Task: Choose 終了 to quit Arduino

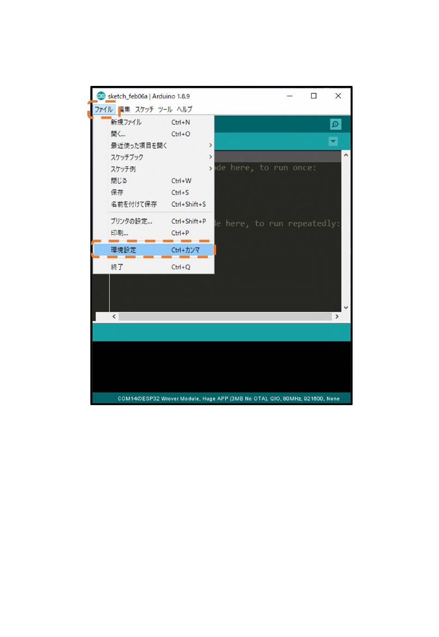Action: pos(153,267)
